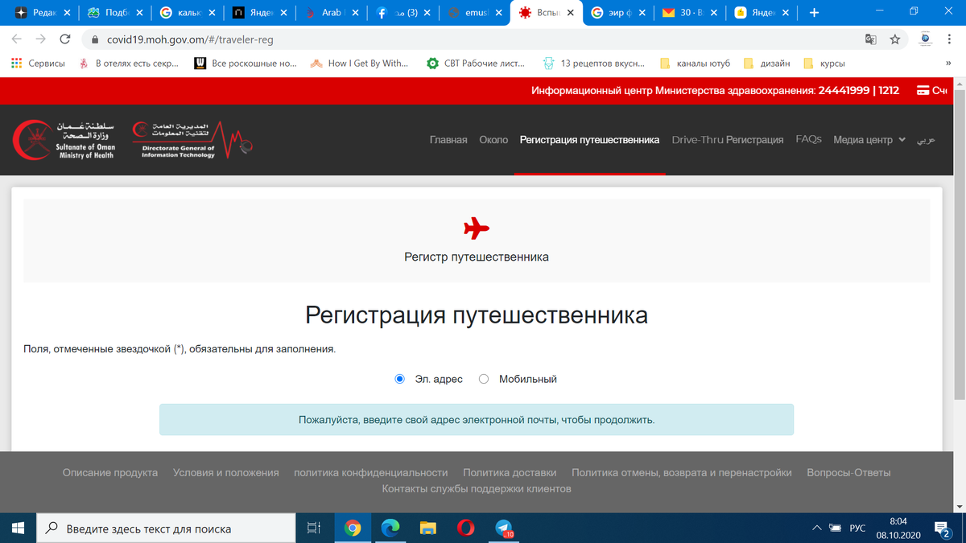966x543 pixels.
Task: Open Microsoft Edge from the taskbar
Action: (x=390, y=529)
